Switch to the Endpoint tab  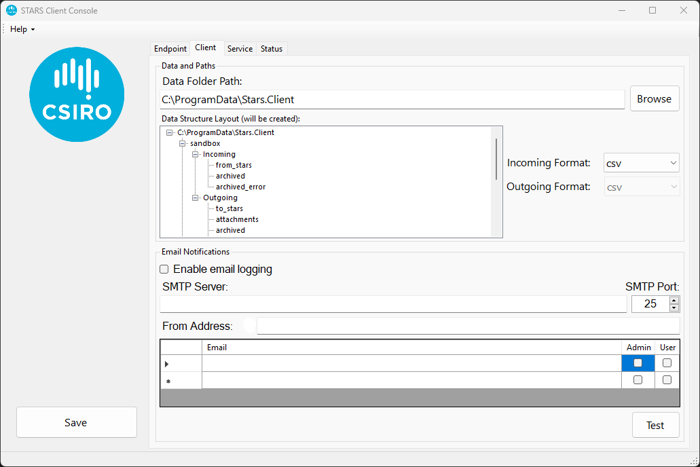click(x=170, y=48)
